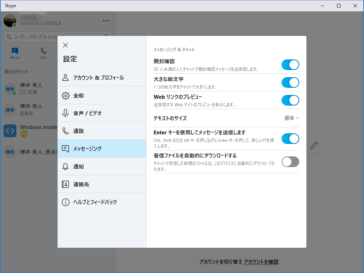The height and width of the screenshot is (273, 364).
Task: Open the テキストのサイズ 標準 dropdown
Action: (x=291, y=118)
